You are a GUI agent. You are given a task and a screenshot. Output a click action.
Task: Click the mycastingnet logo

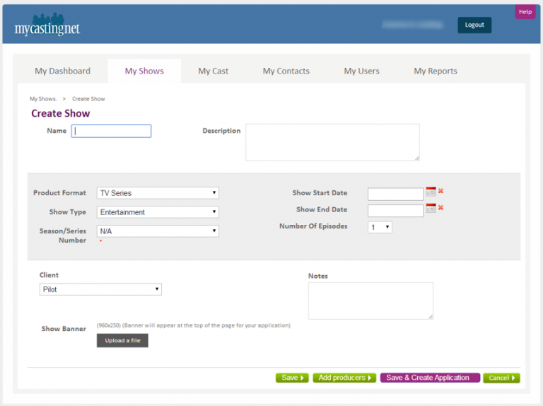click(47, 25)
